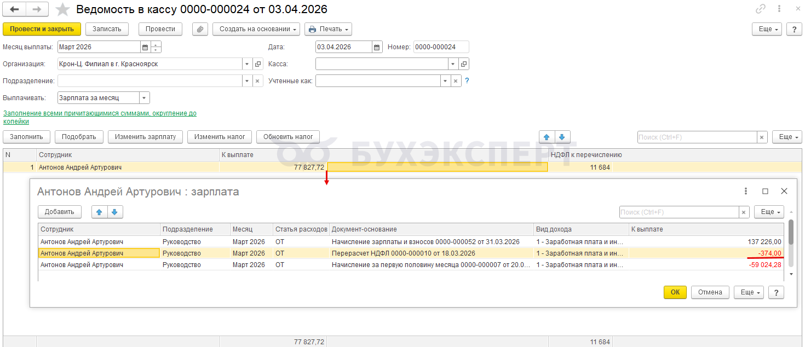This screenshot has height=347, width=805.
Task: Open the calendar for Месяц выплаты
Action: click(145, 47)
